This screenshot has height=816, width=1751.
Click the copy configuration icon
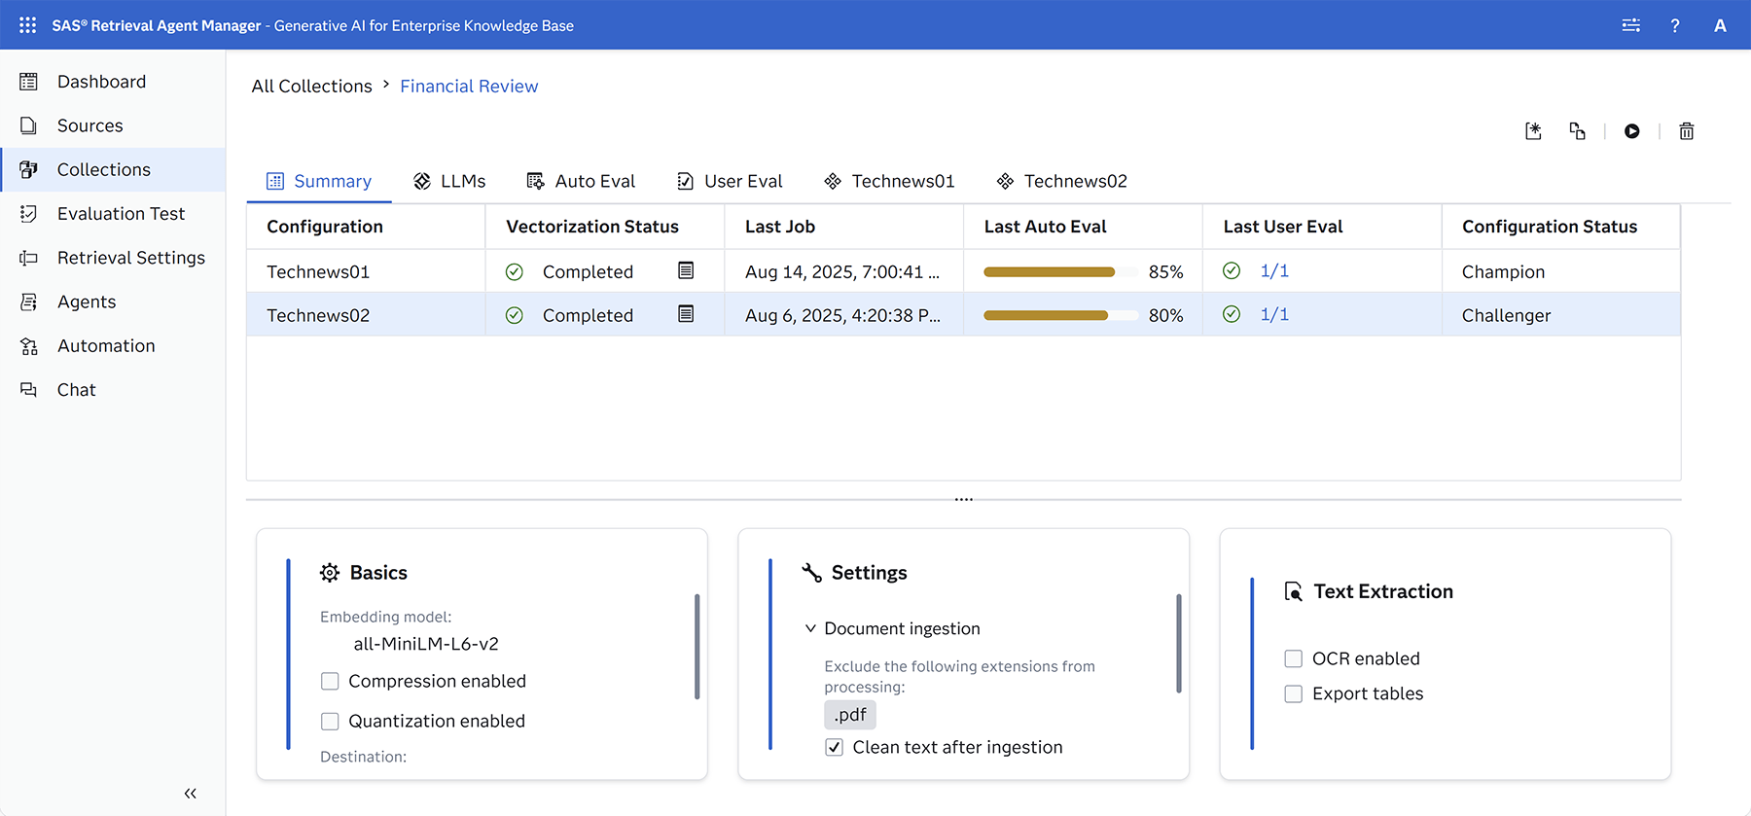1577,131
